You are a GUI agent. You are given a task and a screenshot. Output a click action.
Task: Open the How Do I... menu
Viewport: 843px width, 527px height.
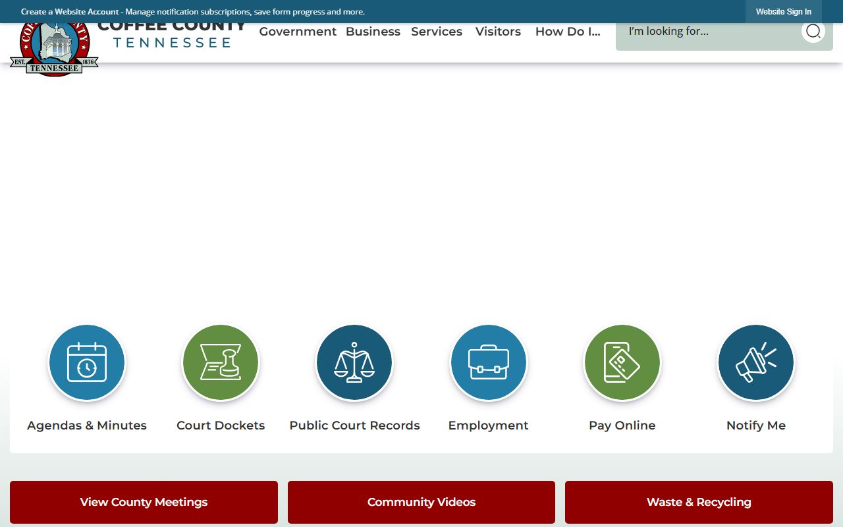568,32
